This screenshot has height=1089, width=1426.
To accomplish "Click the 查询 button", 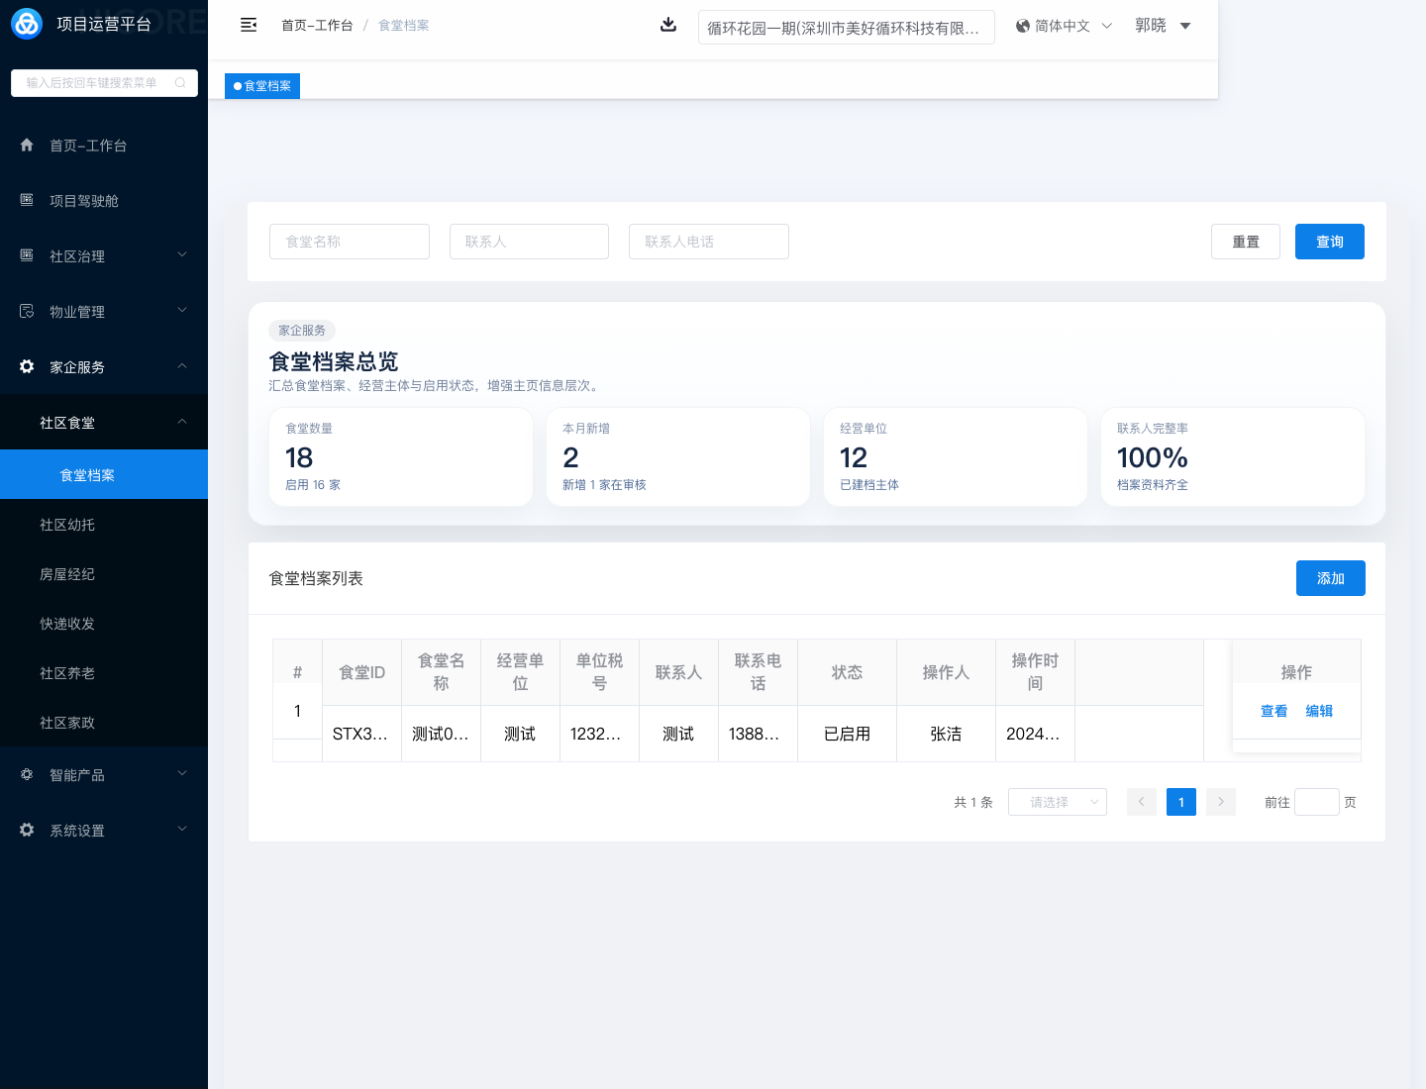I will [1329, 242].
